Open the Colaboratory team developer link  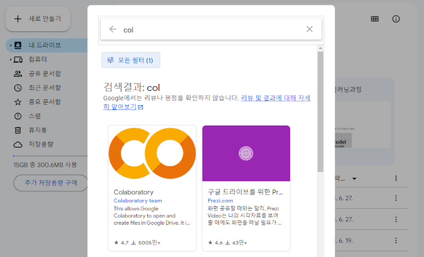coord(138,201)
